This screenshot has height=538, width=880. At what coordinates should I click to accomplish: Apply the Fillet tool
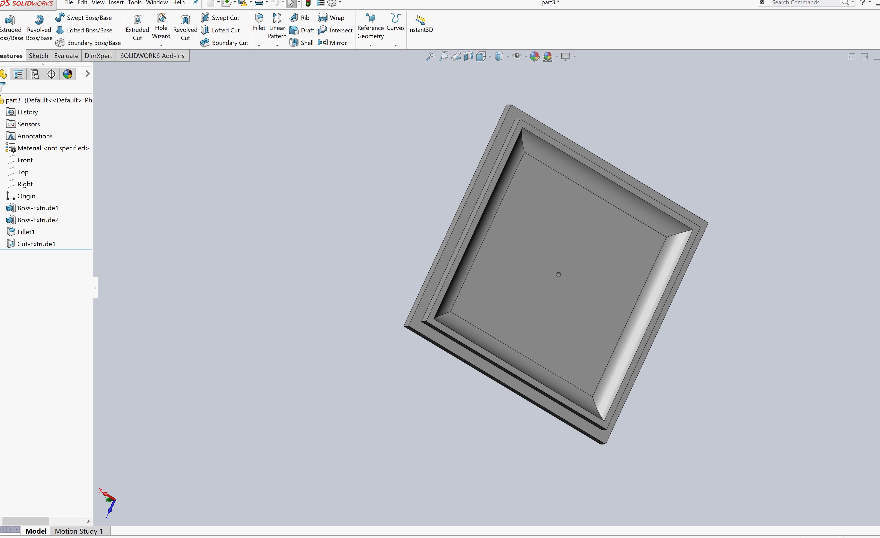point(259,22)
